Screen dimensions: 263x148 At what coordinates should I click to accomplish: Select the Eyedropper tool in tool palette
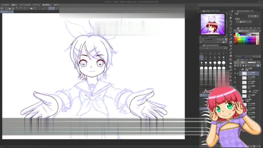[x=231, y=25]
